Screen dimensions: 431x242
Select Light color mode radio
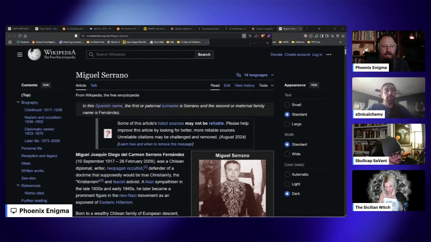tap(287, 184)
